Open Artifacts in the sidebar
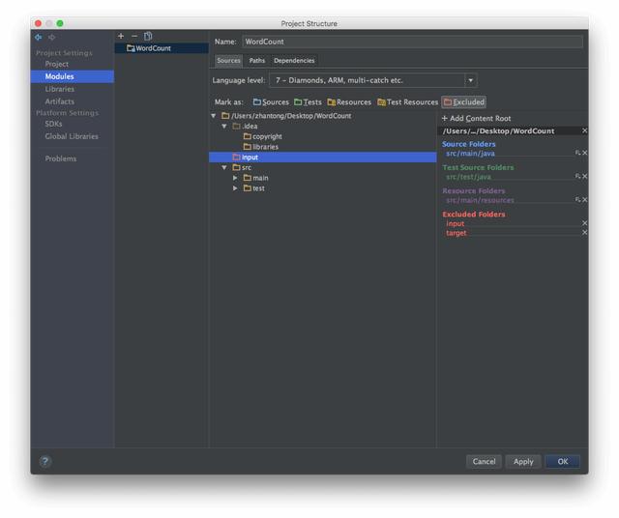 tap(60, 101)
